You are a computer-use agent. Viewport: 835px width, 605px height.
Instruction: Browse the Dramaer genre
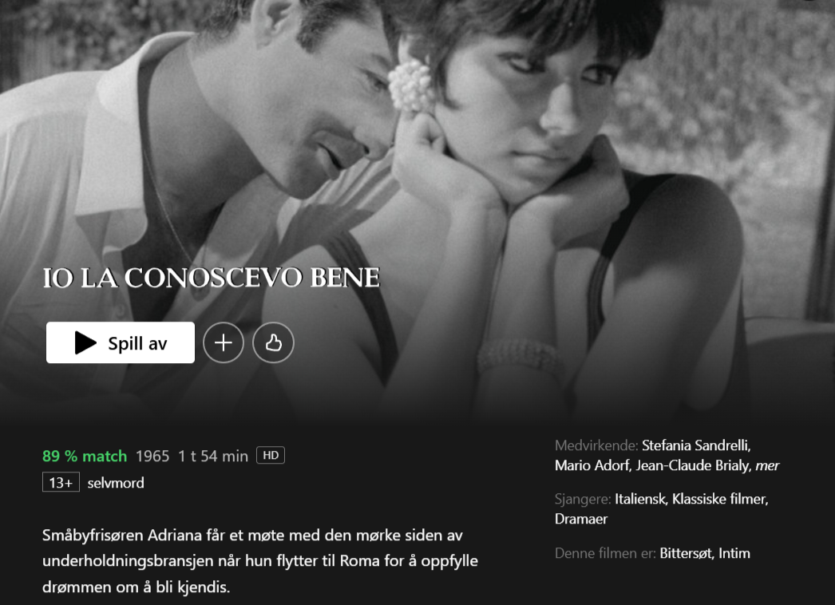581,520
